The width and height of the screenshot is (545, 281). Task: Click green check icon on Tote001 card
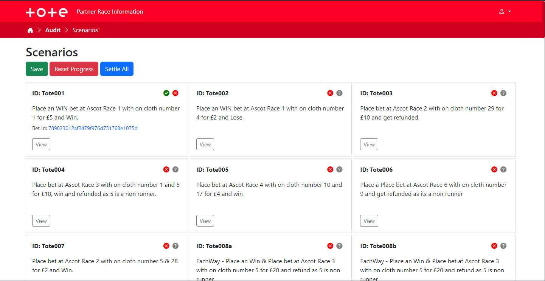166,93
